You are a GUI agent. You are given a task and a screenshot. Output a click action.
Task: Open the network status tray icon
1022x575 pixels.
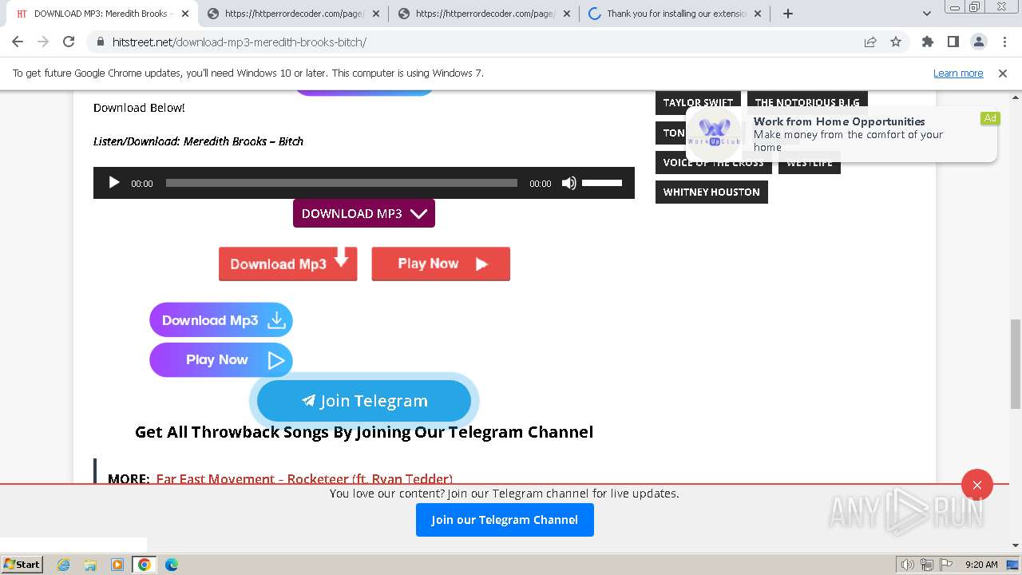click(927, 565)
